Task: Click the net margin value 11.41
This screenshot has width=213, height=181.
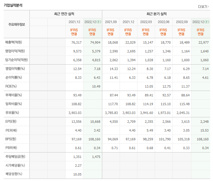Action: pos(114,78)
